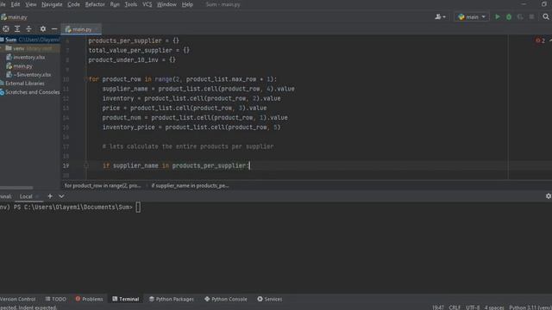Select opened file target icon in Project panel
The height and width of the screenshot is (310, 552).
tap(6, 29)
